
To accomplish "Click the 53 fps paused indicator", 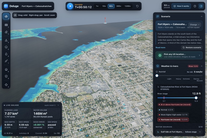I will pos(167,6).
